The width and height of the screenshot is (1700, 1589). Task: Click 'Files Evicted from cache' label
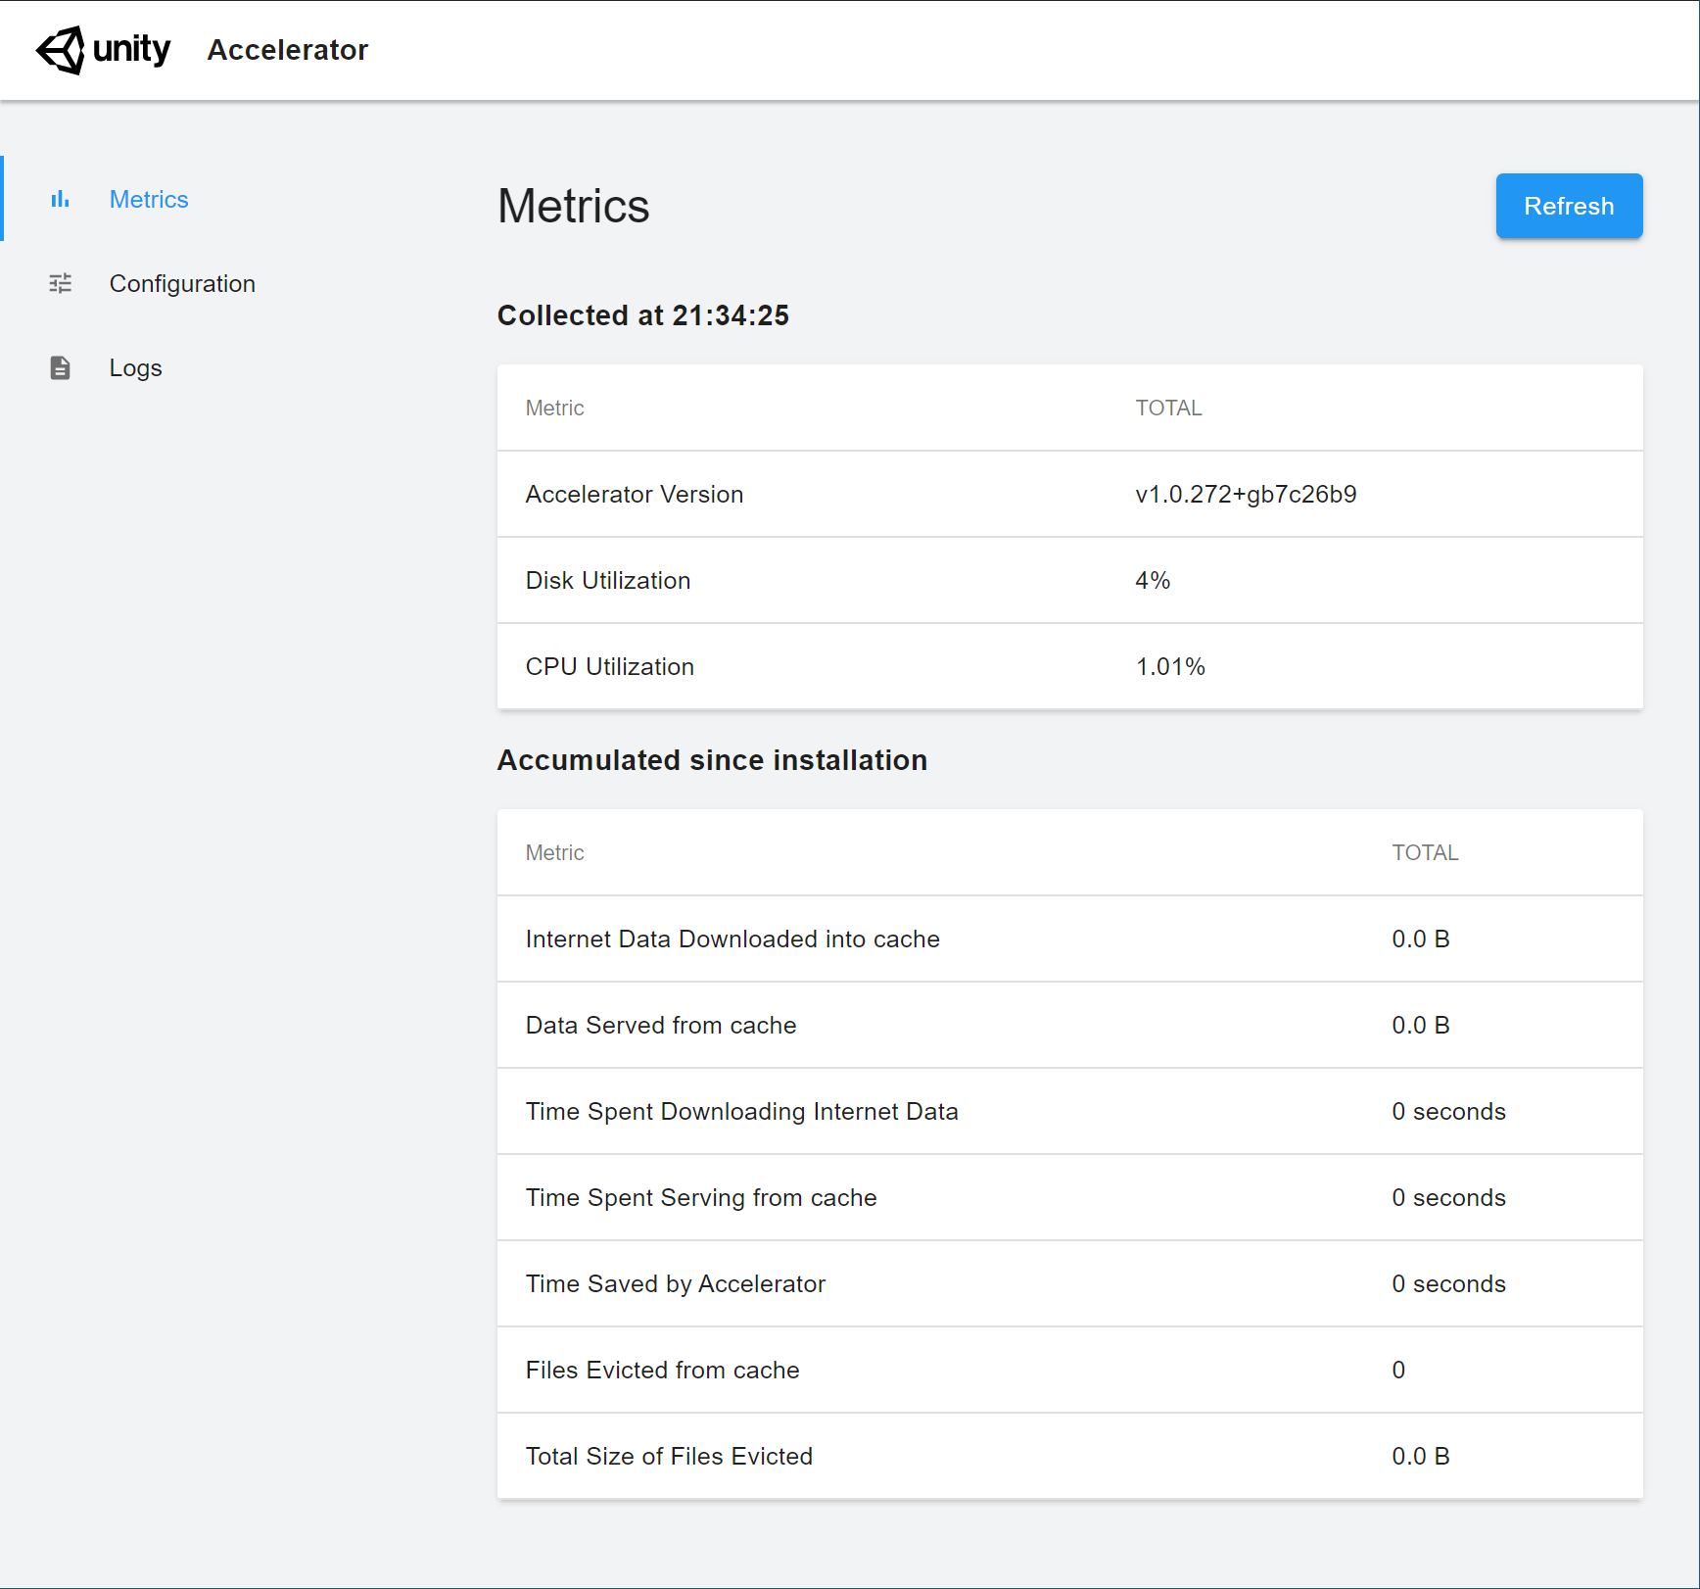point(663,1370)
